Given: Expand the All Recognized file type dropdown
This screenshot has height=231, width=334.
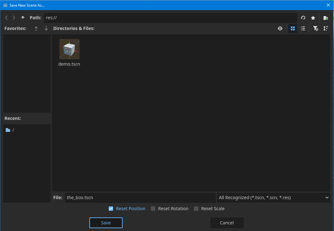Looking at the screenshot, I should coord(274,198).
